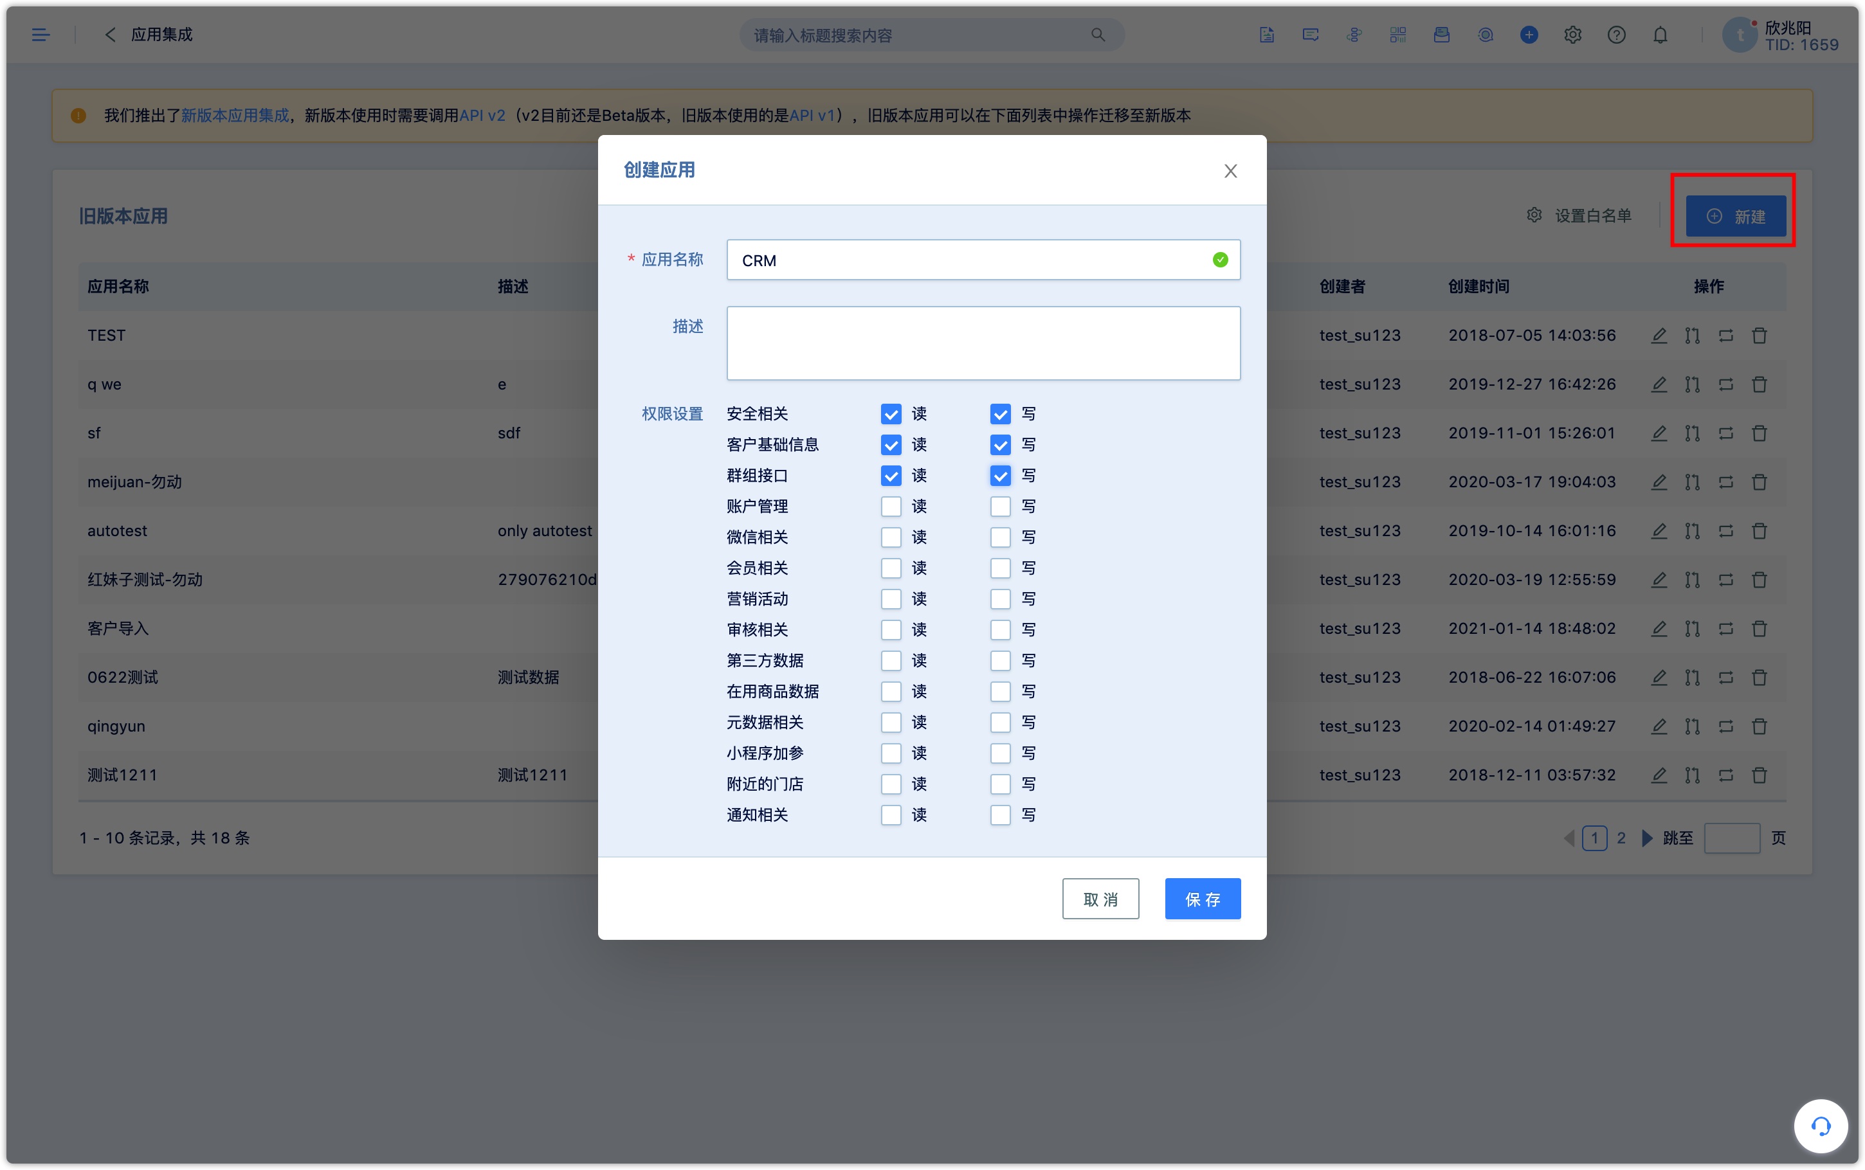Click previous page arrow in pagination
The image size is (1865, 1170).
pyautogui.click(x=1569, y=838)
